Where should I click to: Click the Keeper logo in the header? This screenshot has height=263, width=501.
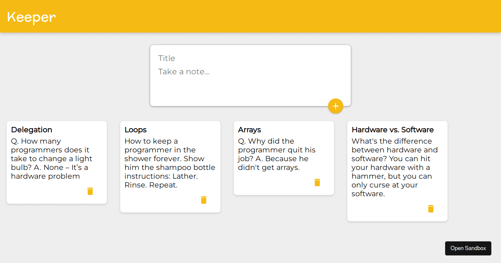(31, 17)
